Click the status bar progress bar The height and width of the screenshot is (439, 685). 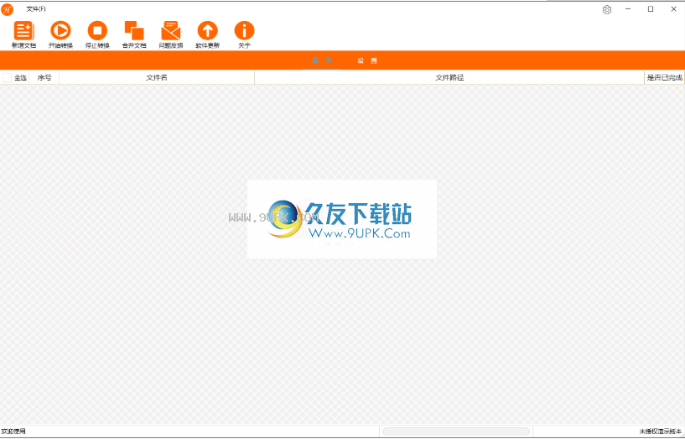pyautogui.click(x=455, y=431)
